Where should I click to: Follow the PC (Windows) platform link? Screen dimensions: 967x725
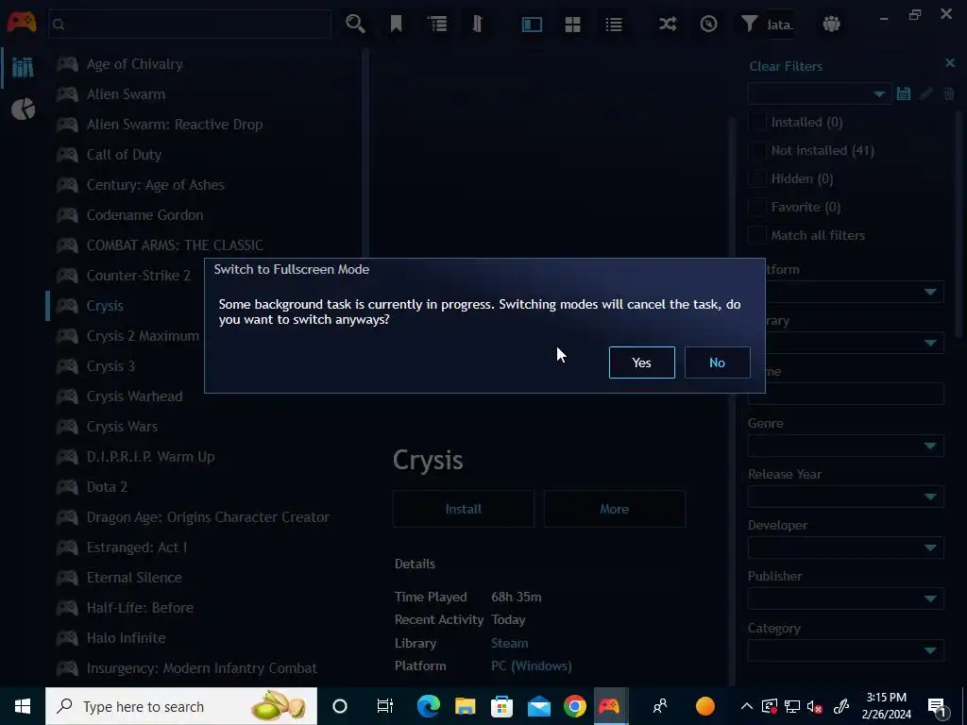pos(531,666)
